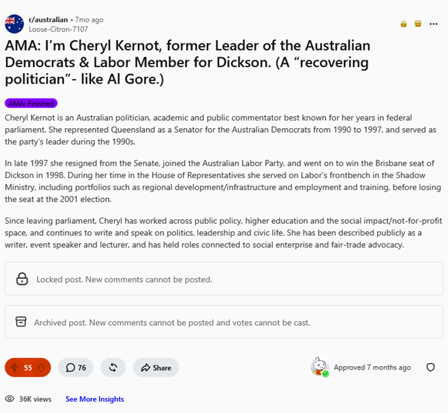Click the archive box icon in archived notice
This screenshot has height=413, width=448.
[21, 321]
